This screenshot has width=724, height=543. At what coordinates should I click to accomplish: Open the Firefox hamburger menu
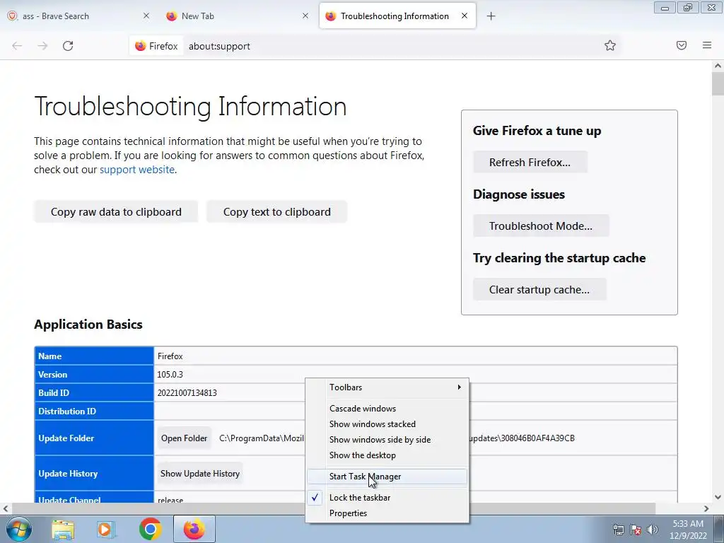tap(707, 45)
